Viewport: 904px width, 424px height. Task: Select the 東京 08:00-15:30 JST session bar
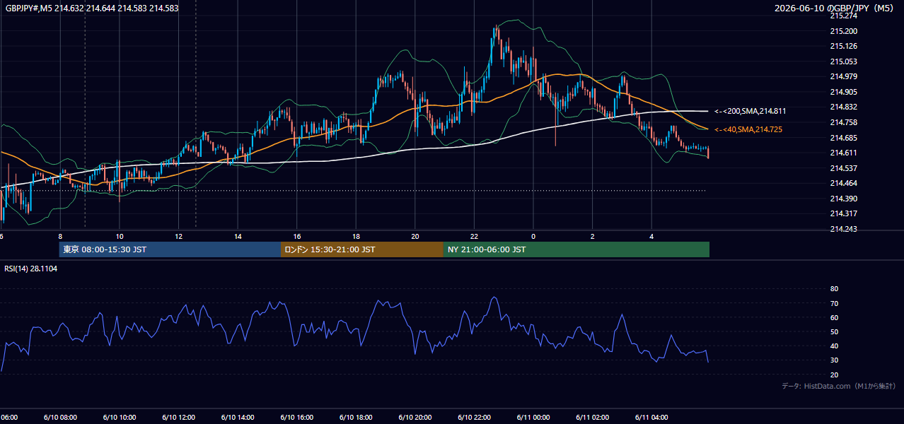(170, 249)
